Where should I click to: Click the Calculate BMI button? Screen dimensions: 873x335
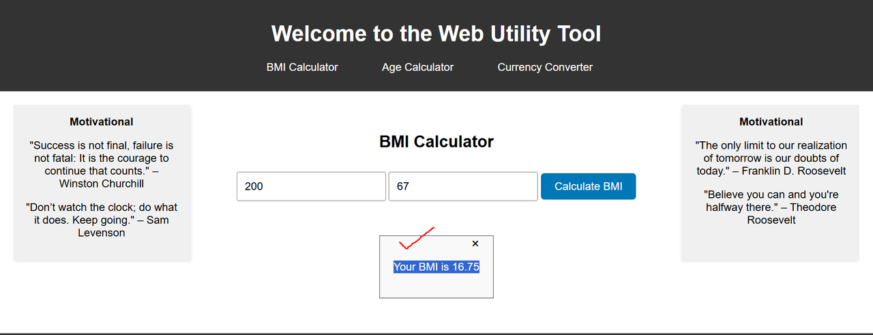[588, 186]
